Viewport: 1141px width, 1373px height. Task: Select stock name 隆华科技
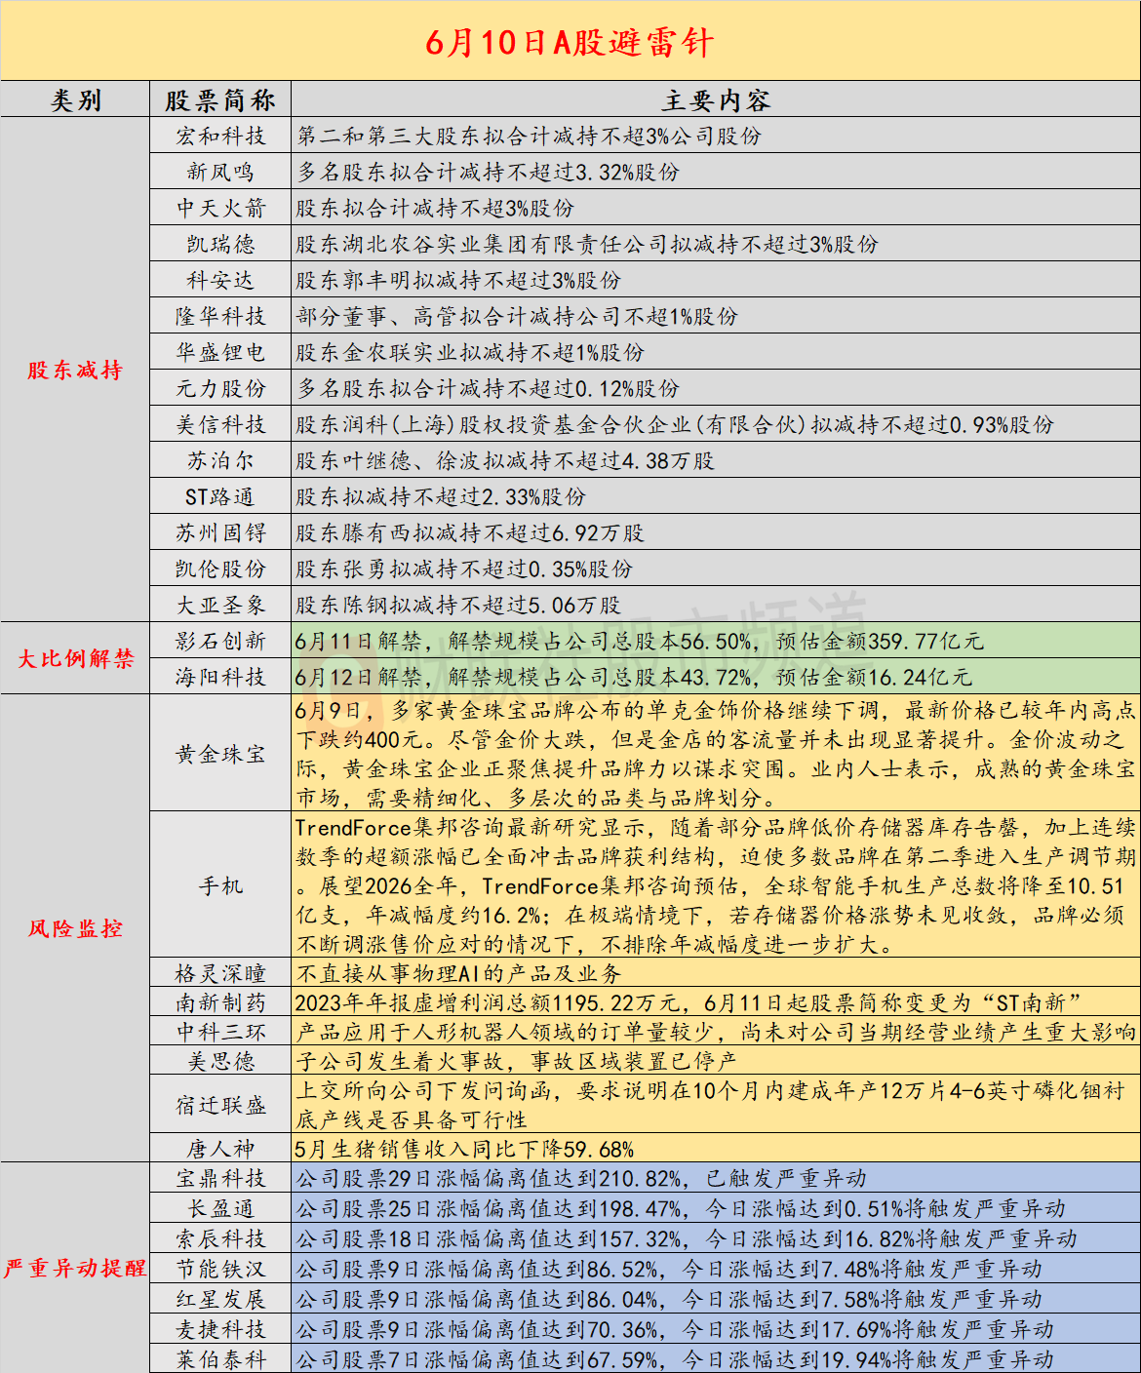pos(220,317)
